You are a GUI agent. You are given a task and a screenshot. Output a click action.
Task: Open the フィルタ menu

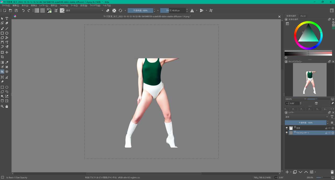[x=64, y=5]
